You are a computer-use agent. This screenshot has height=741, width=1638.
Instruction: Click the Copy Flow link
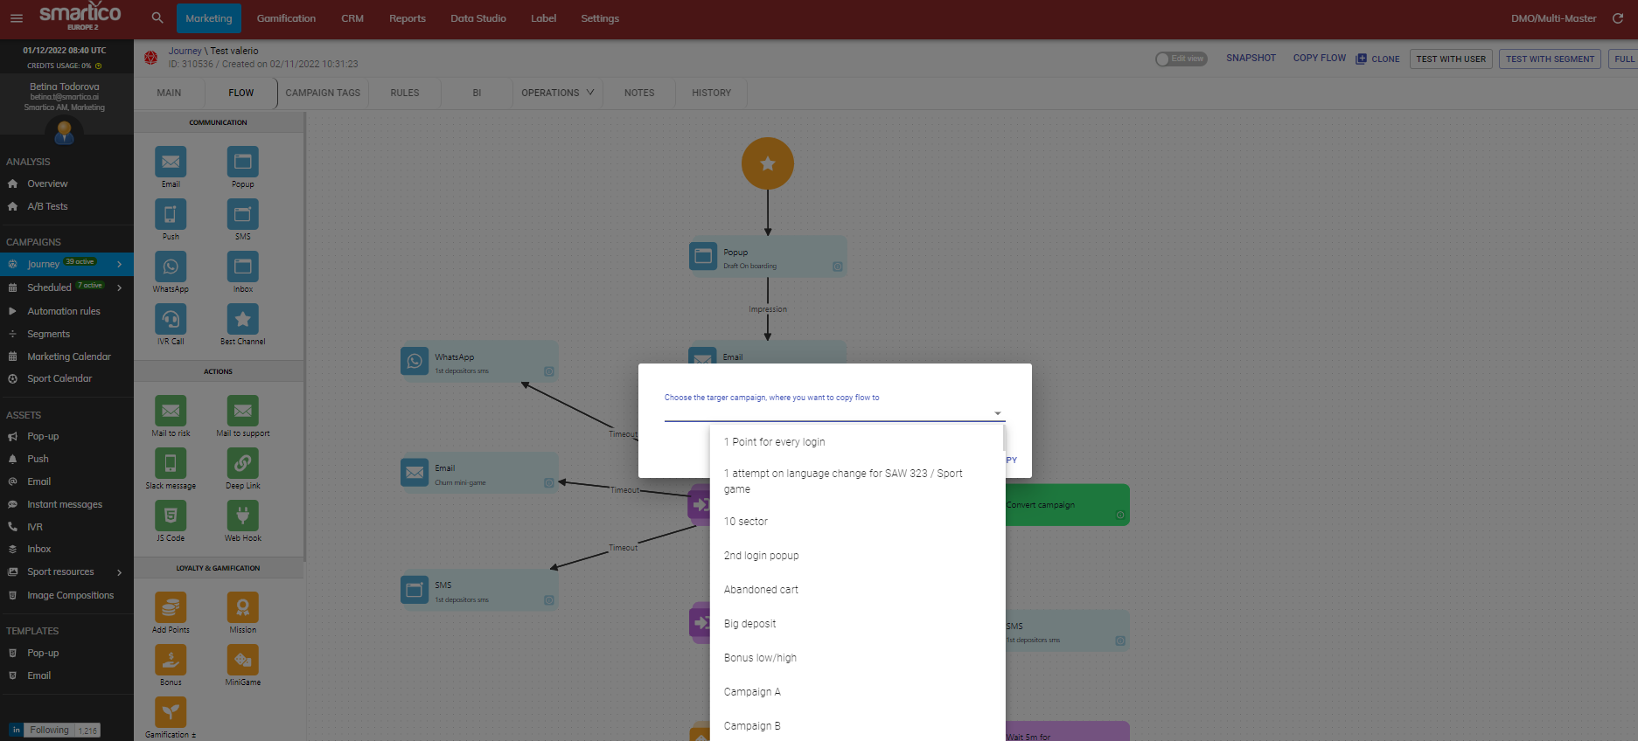(x=1320, y=58)
